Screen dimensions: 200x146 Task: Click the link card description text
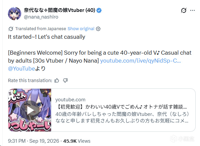coord(122,117)
